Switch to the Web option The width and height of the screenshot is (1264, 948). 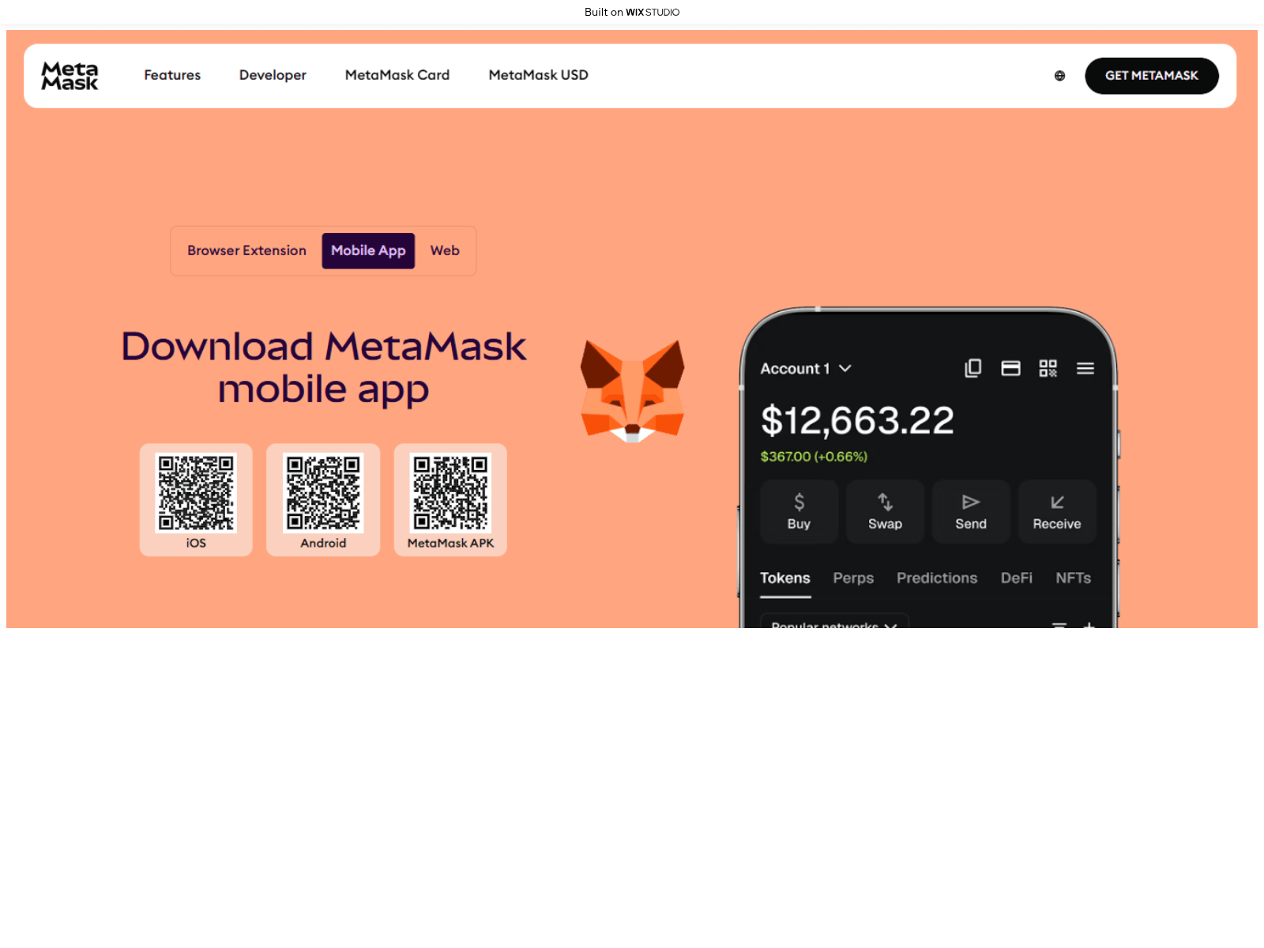[445, 250]
